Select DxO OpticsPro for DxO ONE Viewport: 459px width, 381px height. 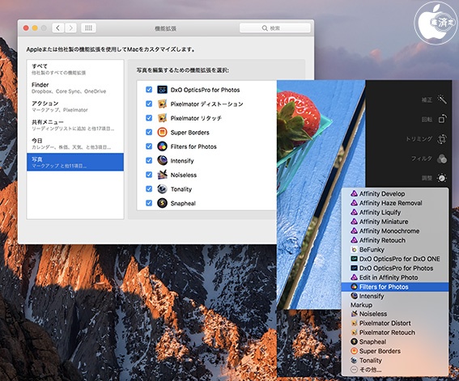[x=395, y=259]
